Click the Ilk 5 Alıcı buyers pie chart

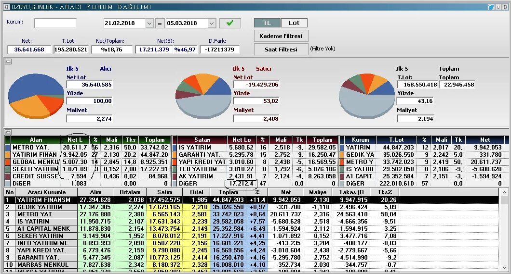(x=36, y=96)
